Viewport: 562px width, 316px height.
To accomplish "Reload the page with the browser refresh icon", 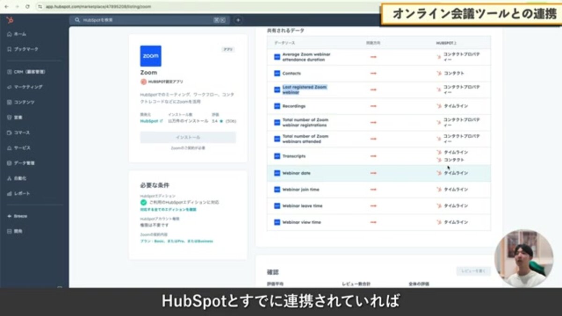I will (x=28, y=7).
